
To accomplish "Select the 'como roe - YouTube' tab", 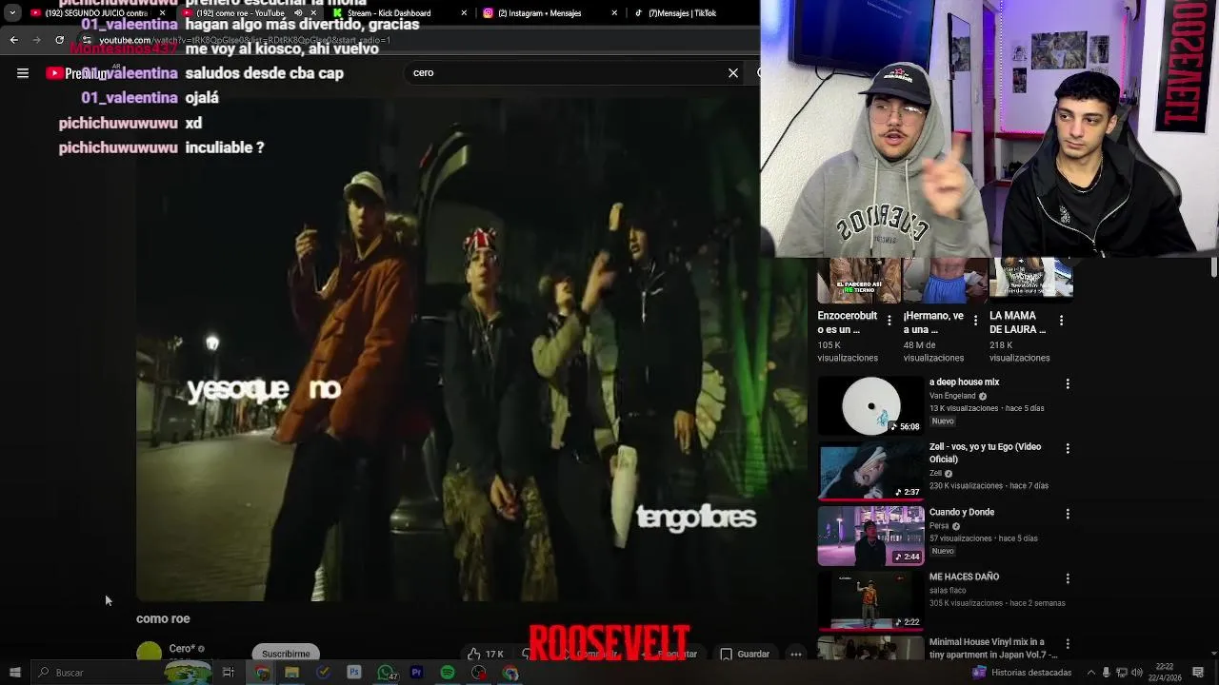I will [x=248, y=13].
